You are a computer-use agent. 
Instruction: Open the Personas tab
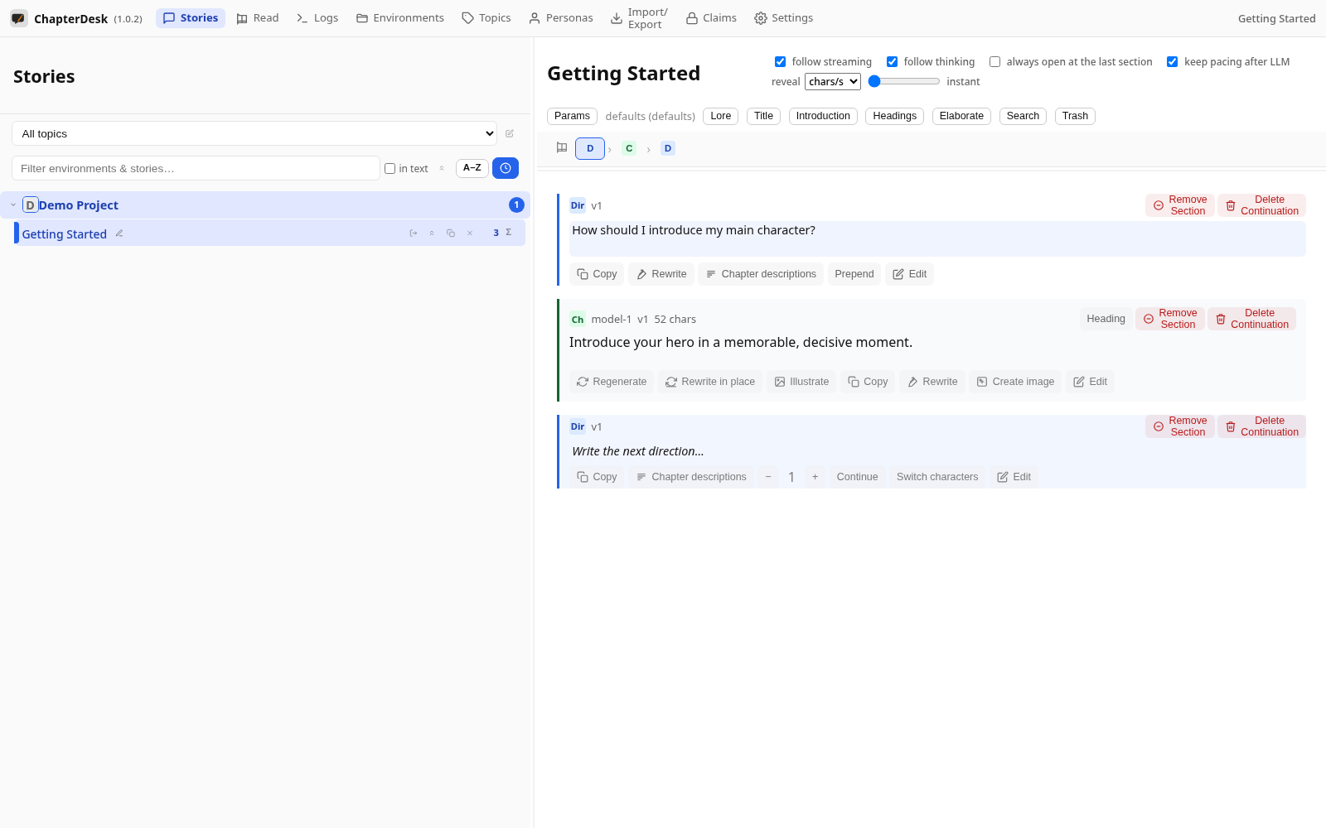561,18
